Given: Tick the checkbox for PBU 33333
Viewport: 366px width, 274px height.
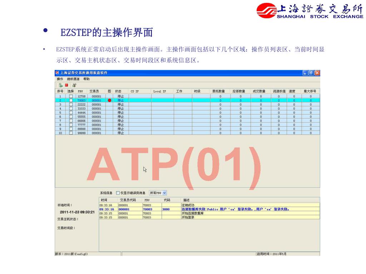Looking at the screenshot, I should [x=71, y=108].
